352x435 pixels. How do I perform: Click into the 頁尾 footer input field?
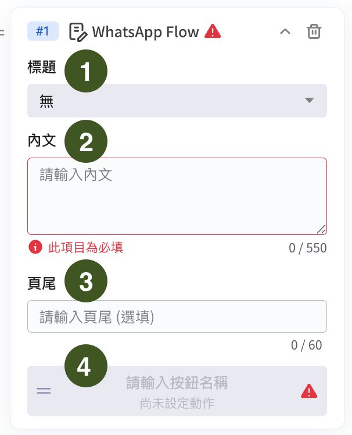[x=177, y=316]
